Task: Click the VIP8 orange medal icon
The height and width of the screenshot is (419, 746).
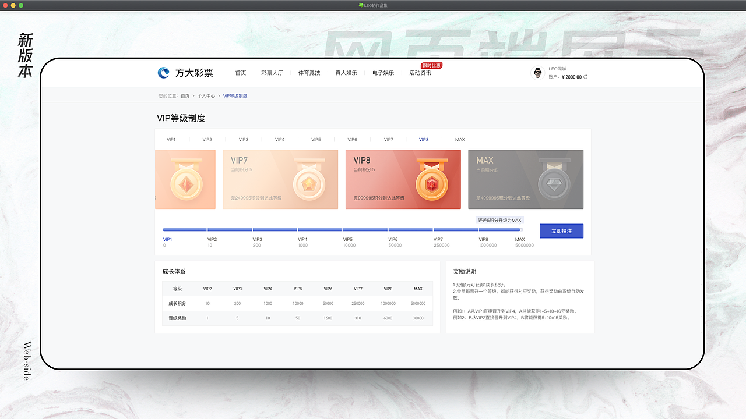Action: [x=432, y=180]
